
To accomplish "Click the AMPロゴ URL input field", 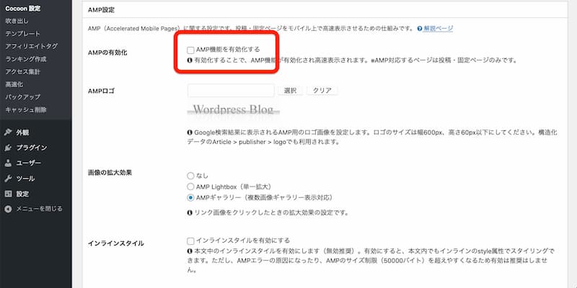I will pos(231,91).
